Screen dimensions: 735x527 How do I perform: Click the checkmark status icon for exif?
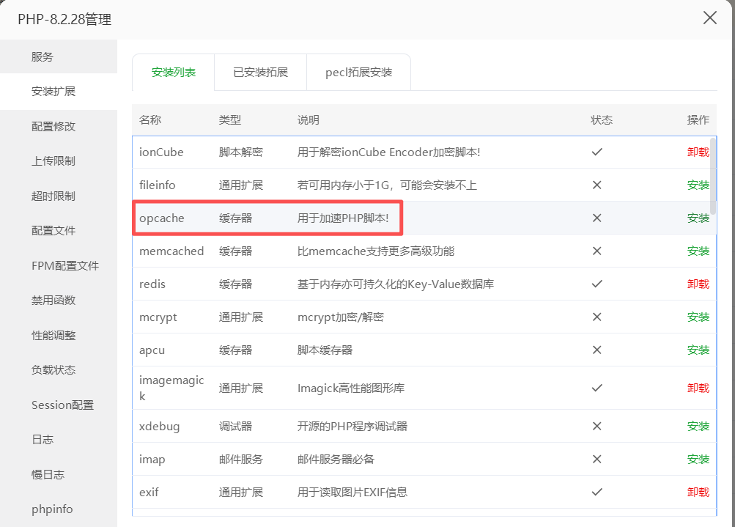(x=597, y=492)
